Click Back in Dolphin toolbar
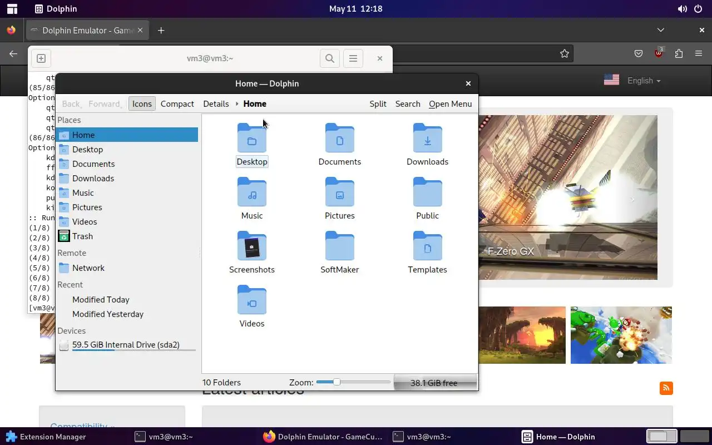Image resolution: width=712 pixels, height=445 pixels. (x=71, y=103)
